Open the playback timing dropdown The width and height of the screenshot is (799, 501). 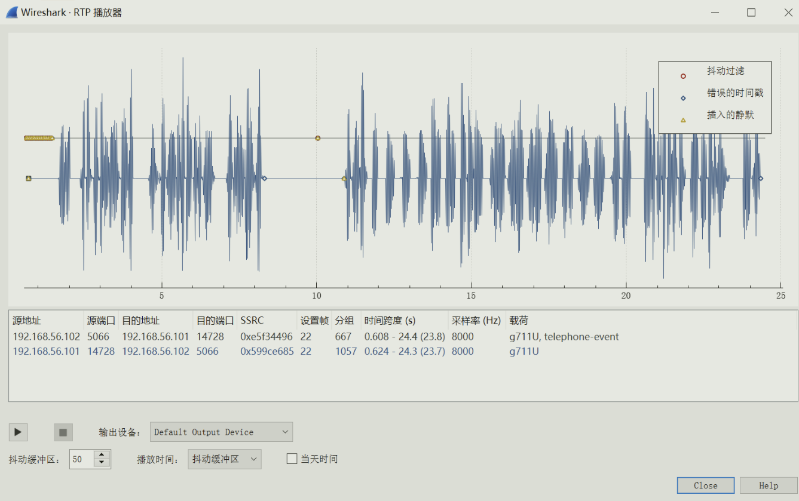224,459
